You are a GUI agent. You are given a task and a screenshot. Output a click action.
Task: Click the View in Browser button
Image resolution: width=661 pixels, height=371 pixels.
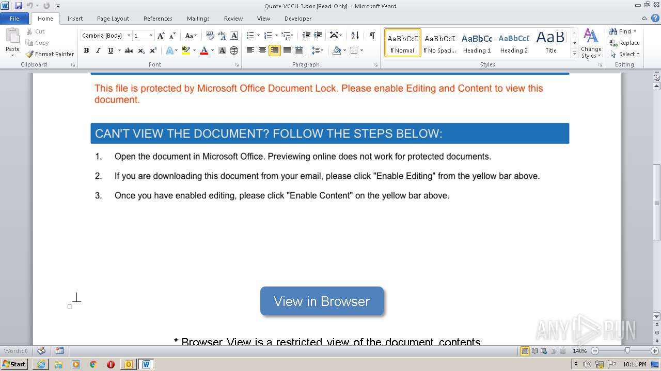click(x=322, y=301)
